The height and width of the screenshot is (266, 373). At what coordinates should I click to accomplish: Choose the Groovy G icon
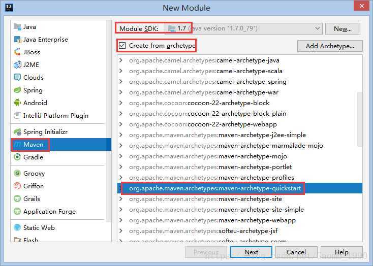tap(17, 173)
